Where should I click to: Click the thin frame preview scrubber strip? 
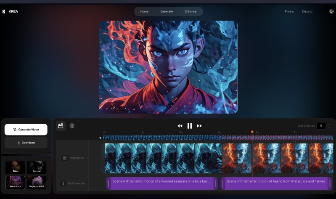pos(218,138)
